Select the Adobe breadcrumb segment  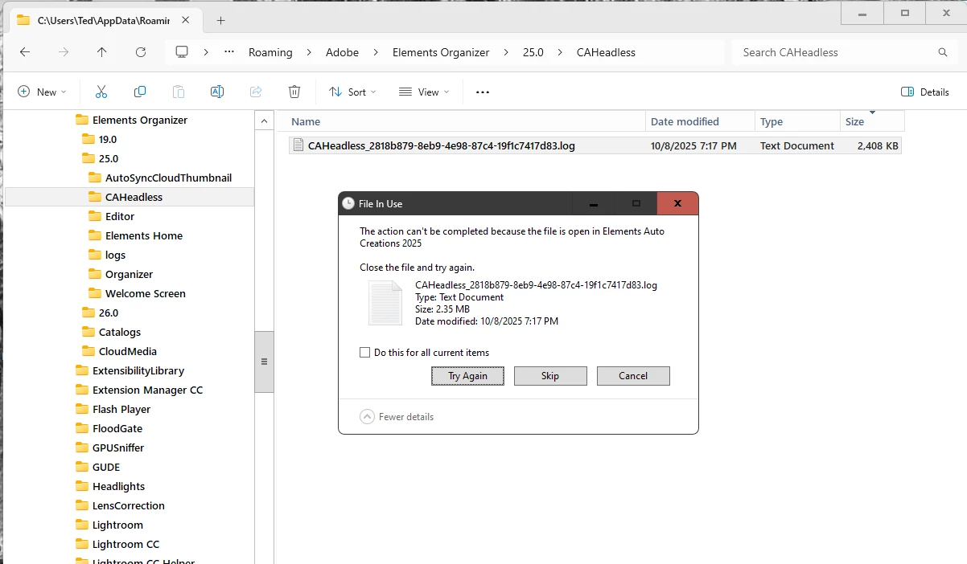click(x=342, y=52)
